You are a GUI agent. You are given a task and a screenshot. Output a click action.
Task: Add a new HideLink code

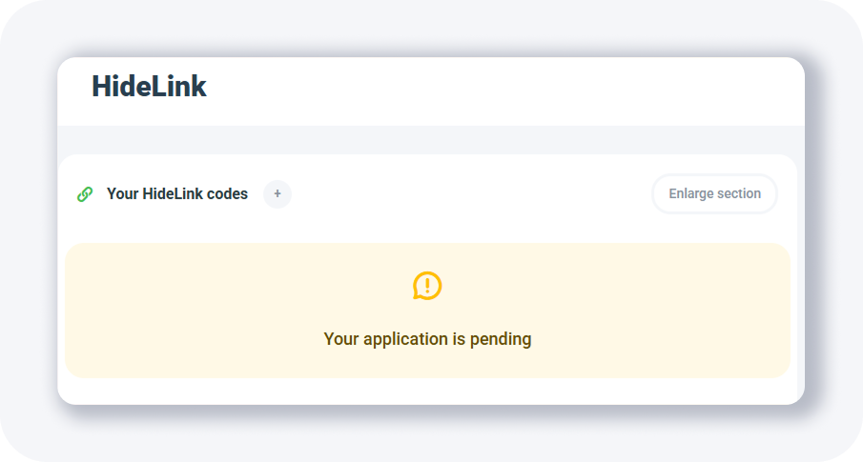277,194
